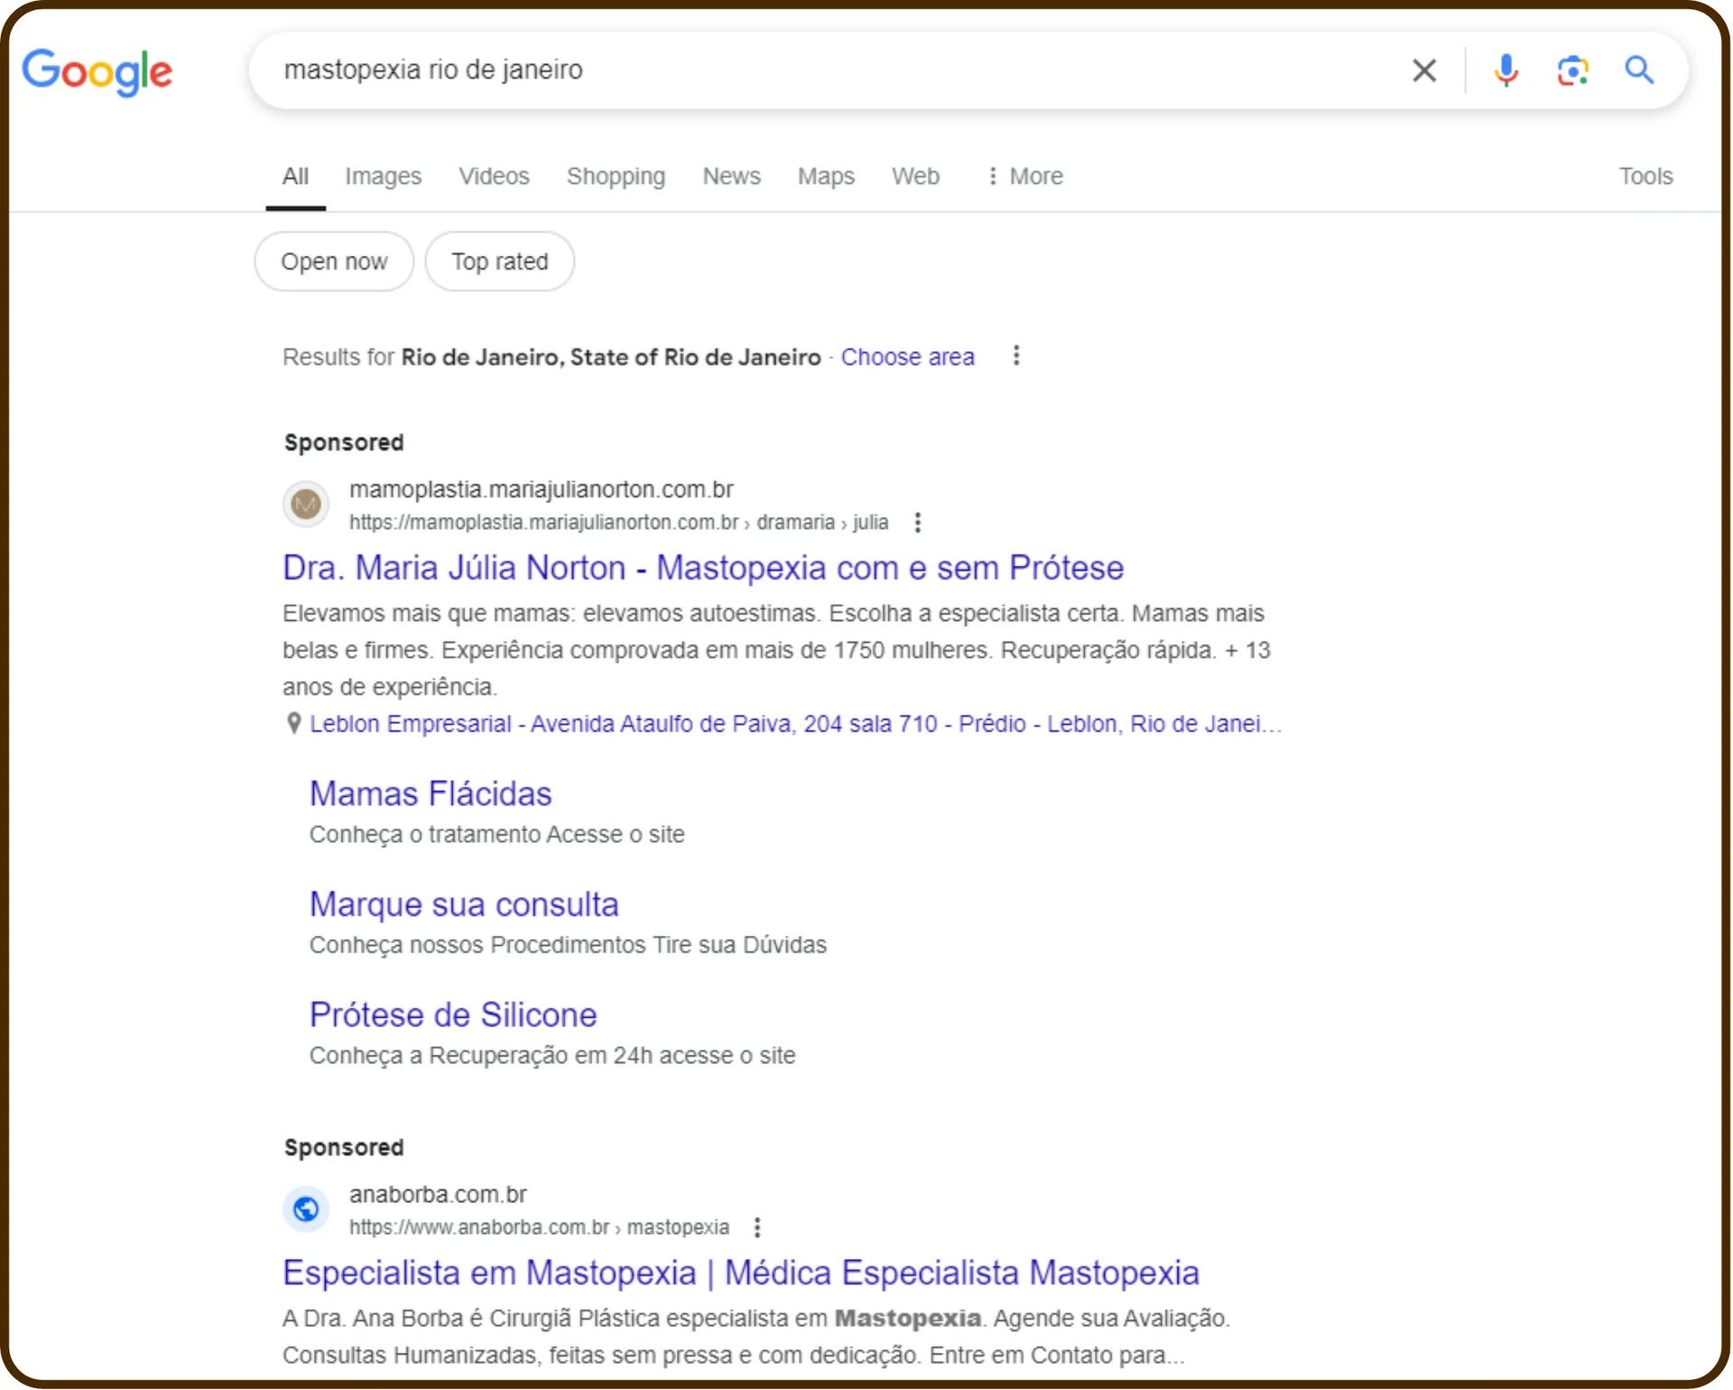Click the mariajulianorton site favicon
This screenshot has height=1390, width=1733.
(306, 504)
